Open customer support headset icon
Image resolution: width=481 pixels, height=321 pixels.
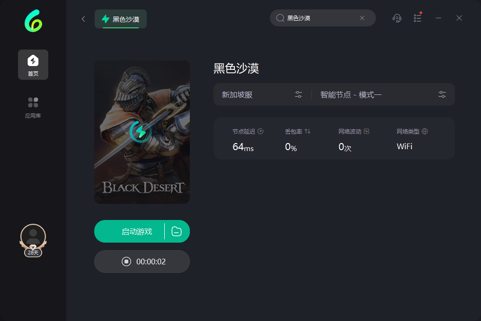397,18
